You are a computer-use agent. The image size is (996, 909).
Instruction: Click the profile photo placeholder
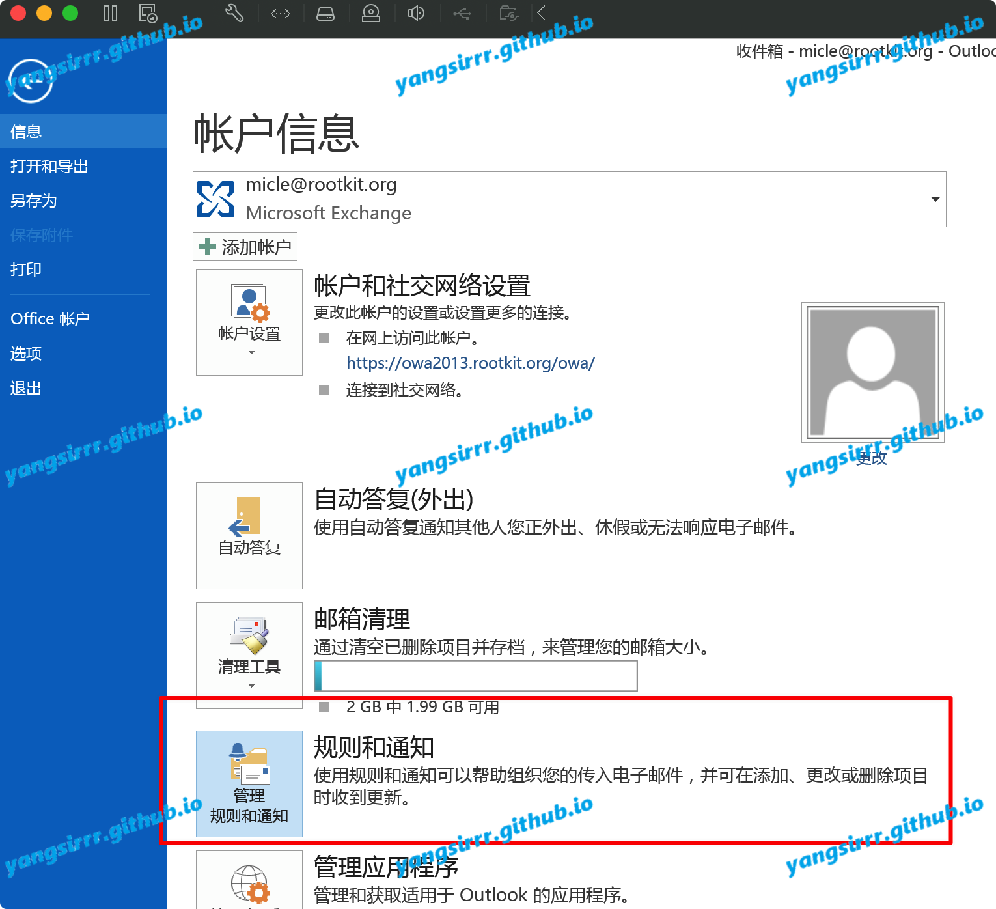(x=873, y=372)
